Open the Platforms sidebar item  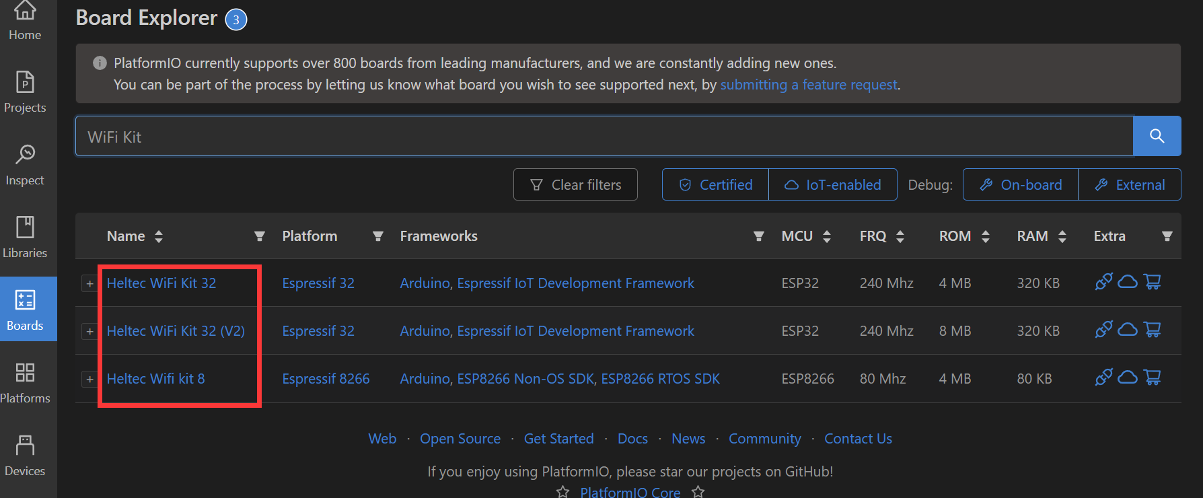25,383
